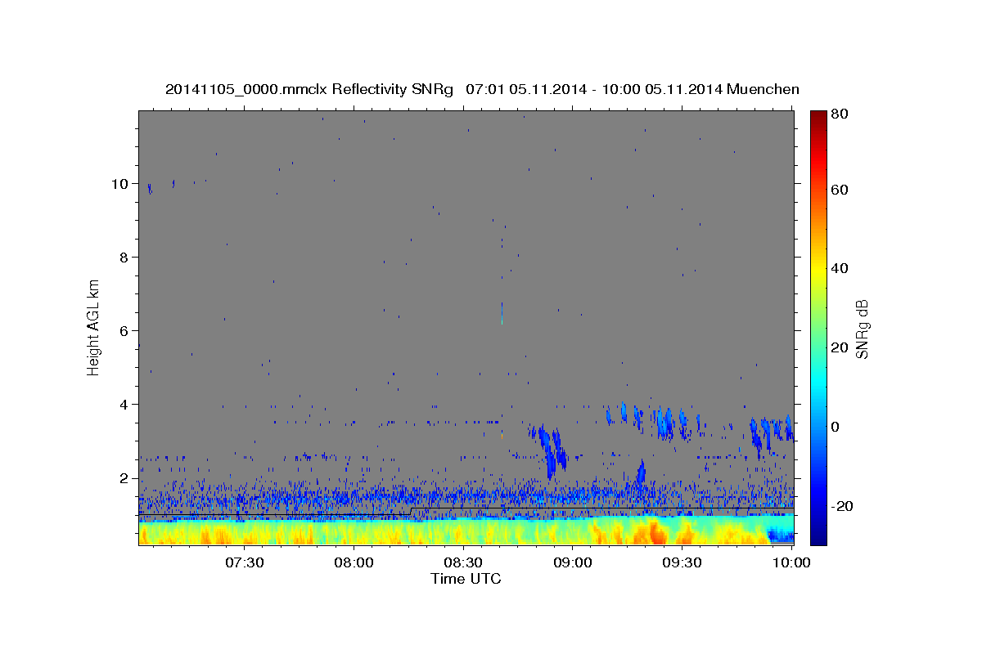Click the colorbar value 80
Screen dimensions: 982x654
(839, 114)
